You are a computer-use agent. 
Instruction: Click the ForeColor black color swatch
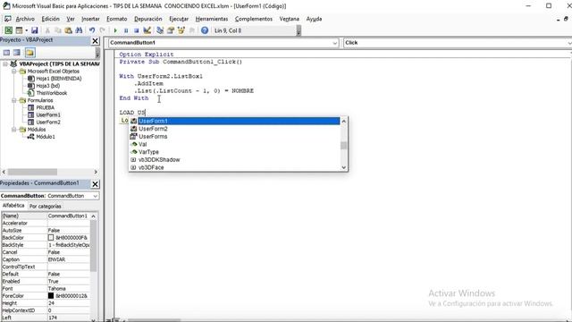click(x=51, y=296)
